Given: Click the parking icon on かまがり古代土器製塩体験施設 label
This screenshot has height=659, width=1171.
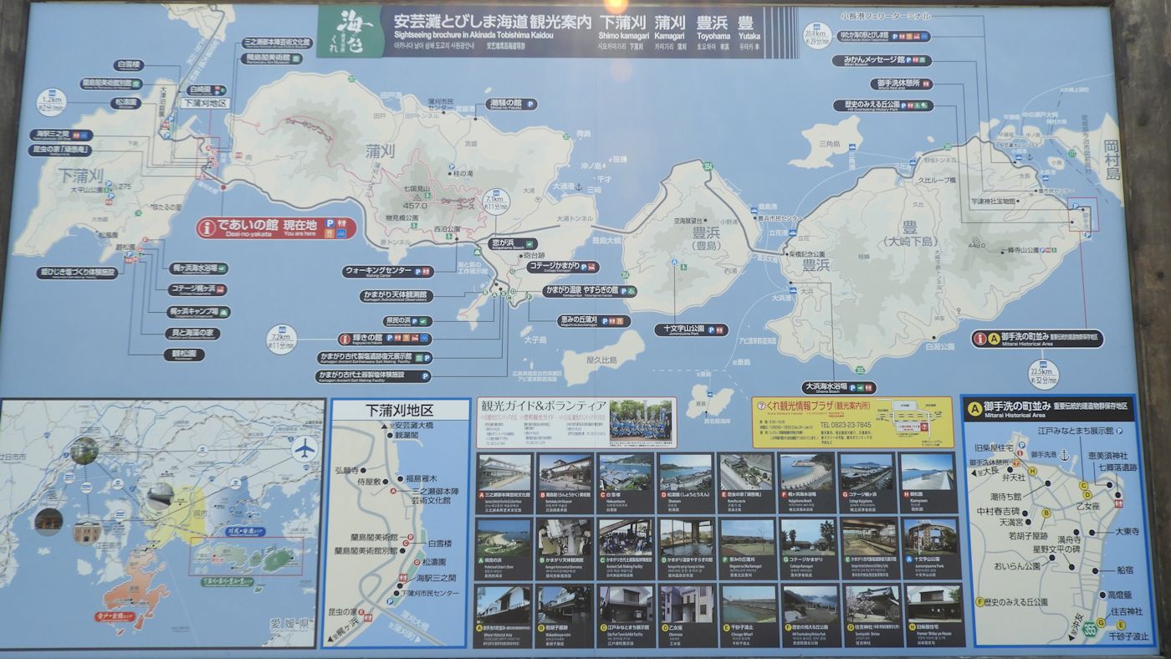Looking at the screenshot, I should click(425, 376).
